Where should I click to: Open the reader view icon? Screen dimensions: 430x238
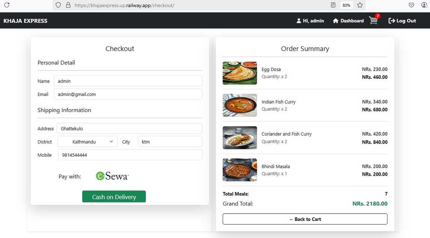pos(333,5)
